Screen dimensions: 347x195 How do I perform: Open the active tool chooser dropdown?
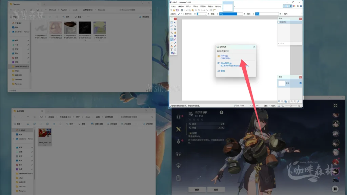tap(180, 14)
